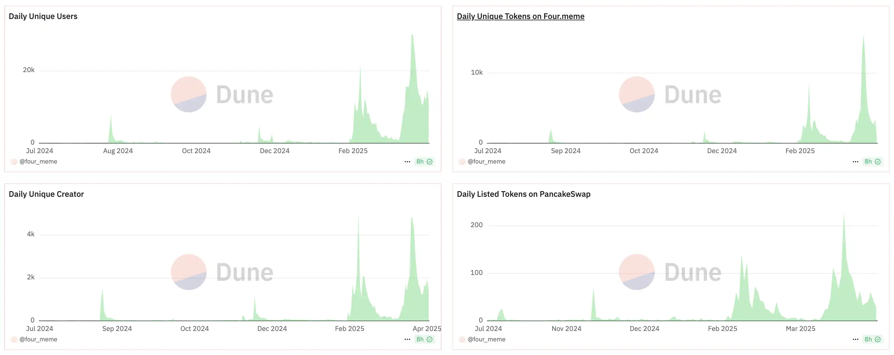Open the Daily Unique Tokens on Four.meme title link
The height and width of the screenshot is (355, 894).
click(520, 16)
